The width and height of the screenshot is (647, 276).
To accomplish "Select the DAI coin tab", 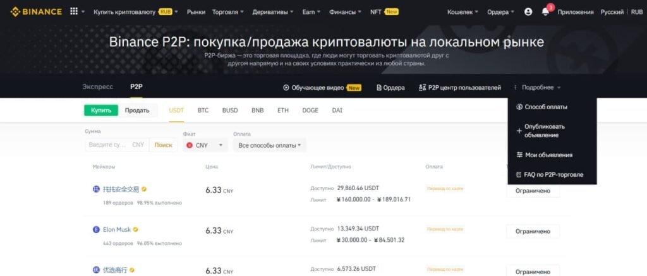I will coord(337,110).
